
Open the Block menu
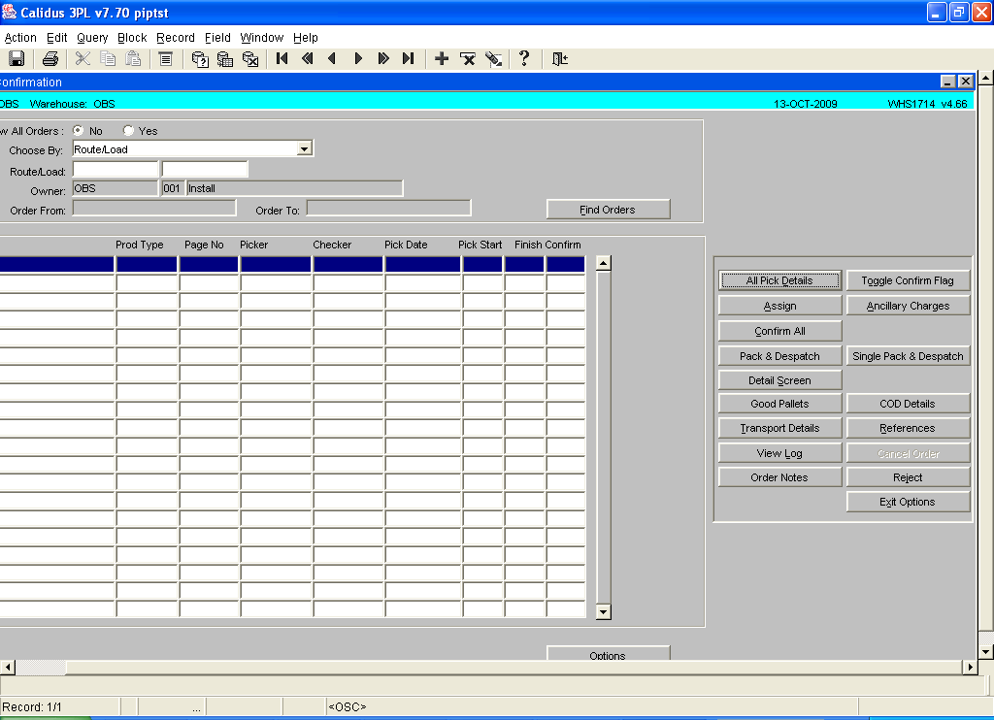coord(132,38)
